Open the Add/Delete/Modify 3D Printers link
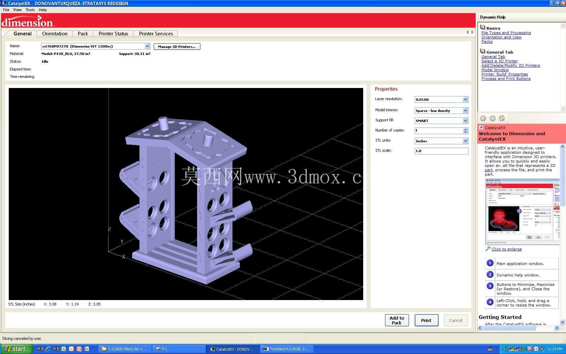This screenshot has height=354, width=566. pyautogui.click(x=511, y=65)
